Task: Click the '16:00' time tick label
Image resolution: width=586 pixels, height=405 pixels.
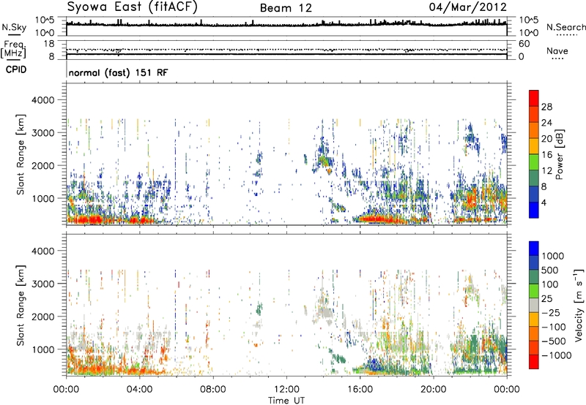Action: click(360, 390)
